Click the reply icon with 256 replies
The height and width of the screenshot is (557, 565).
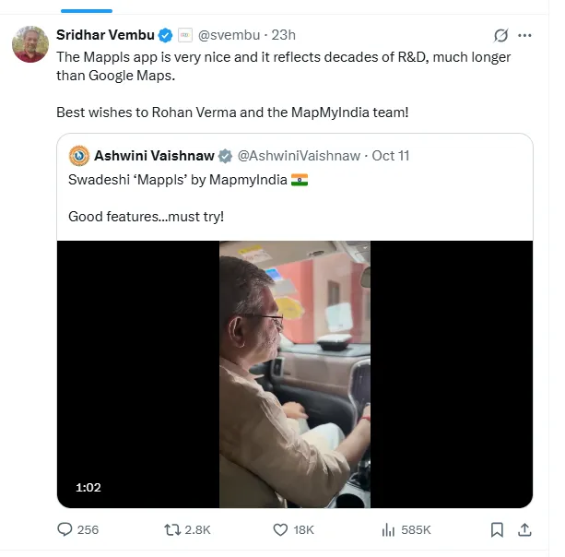pyautogui.click(x=65, y=529)
